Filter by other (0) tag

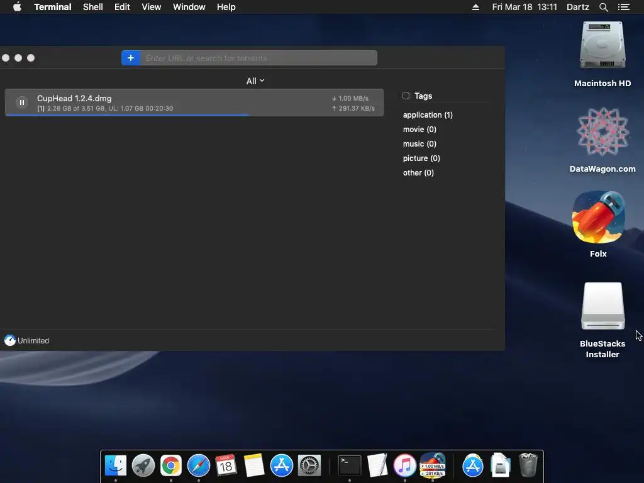pos(418,172)
